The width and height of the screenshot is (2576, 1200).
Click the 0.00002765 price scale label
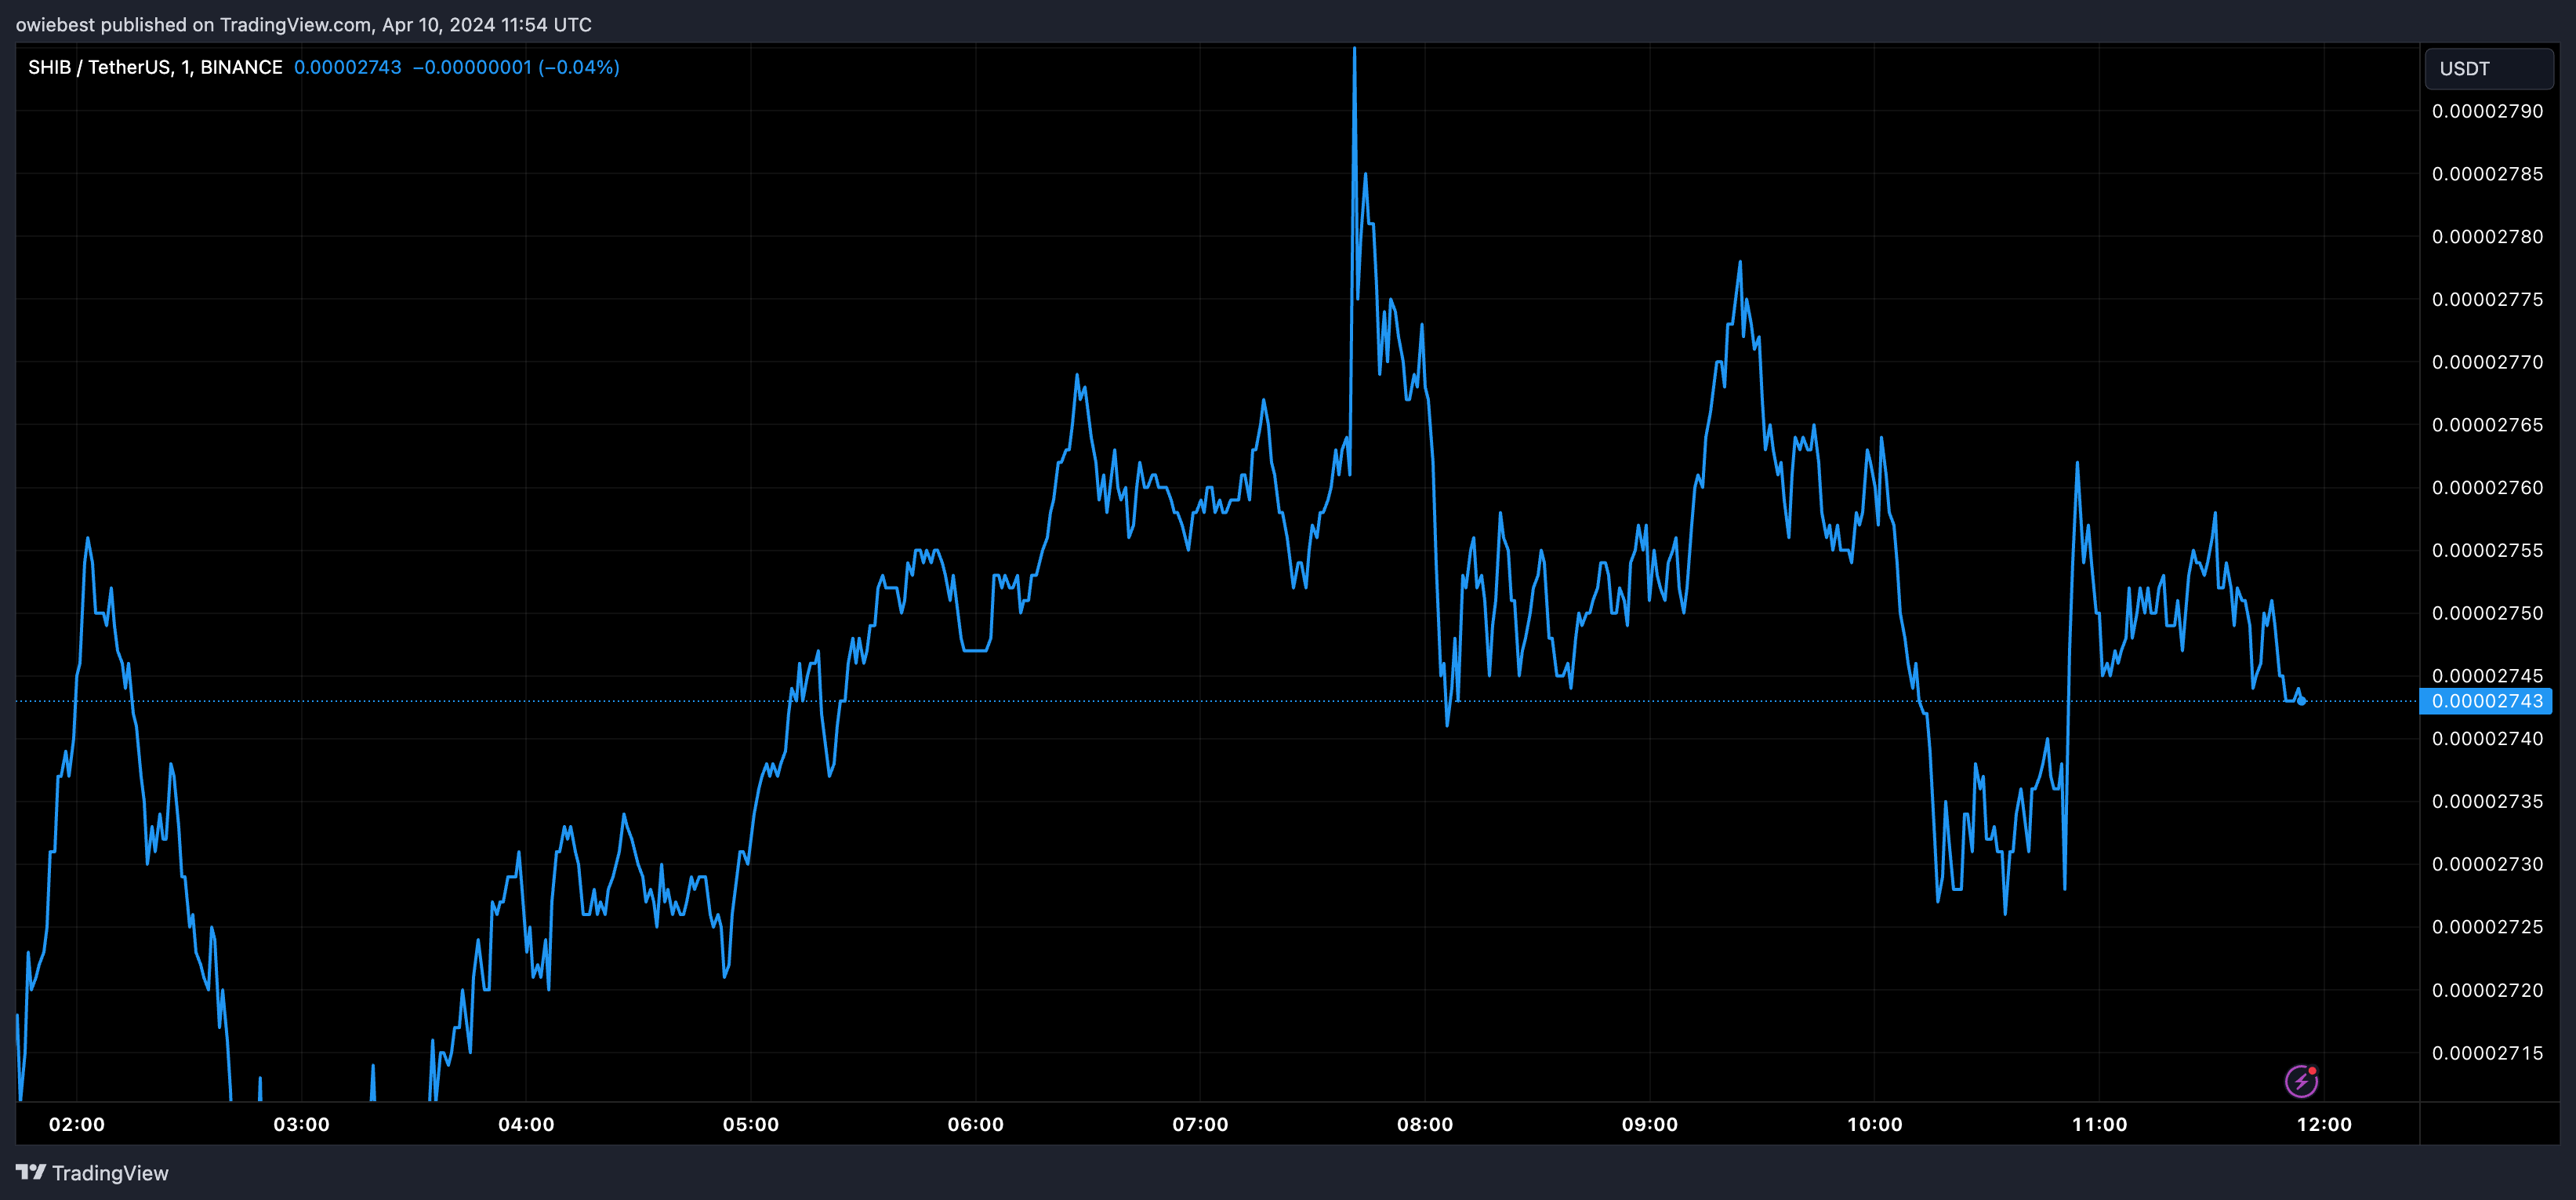(x=2487, y=424)
